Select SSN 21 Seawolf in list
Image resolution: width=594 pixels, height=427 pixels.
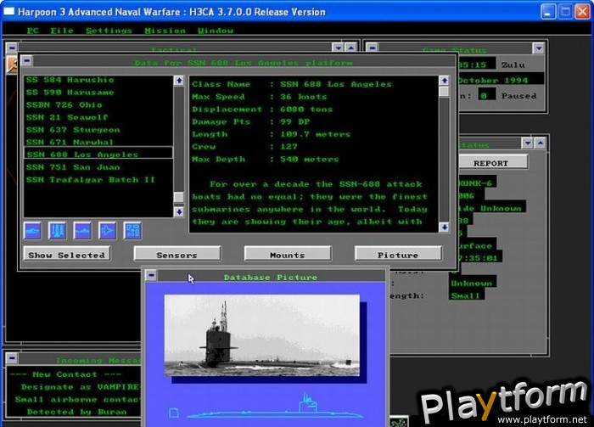(x=98, y=117)
